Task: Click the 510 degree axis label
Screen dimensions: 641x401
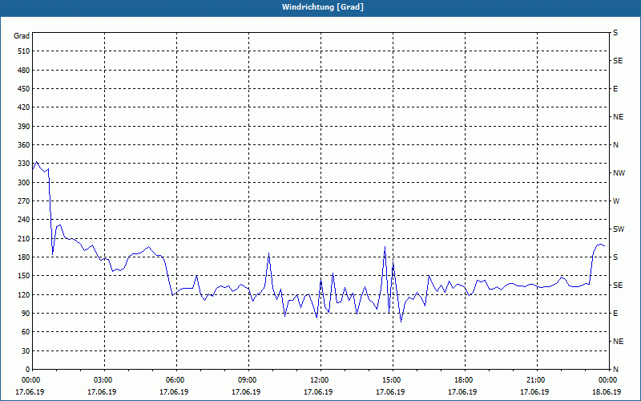Action: [24, 51]
